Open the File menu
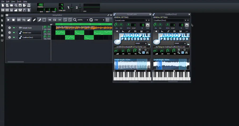The width and height of the screenshot is (239, 126). click(3, 1)
